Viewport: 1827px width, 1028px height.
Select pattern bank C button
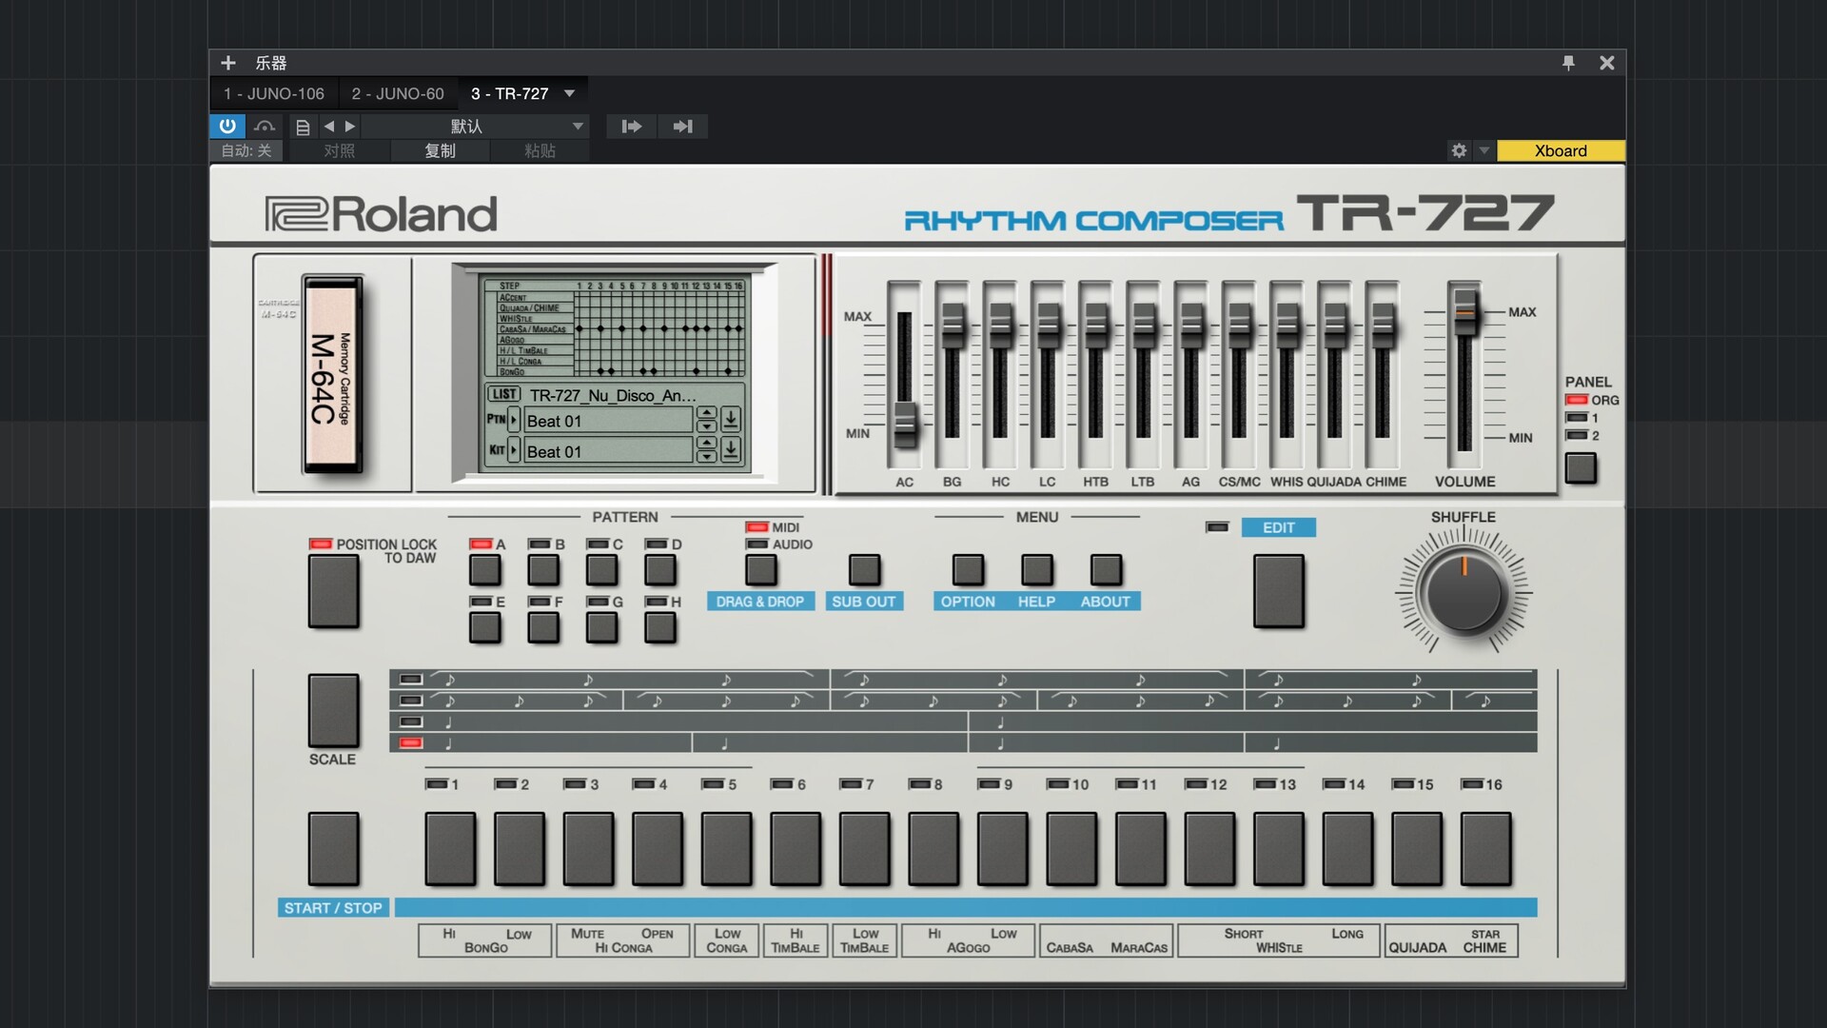(x=602, y=570)
